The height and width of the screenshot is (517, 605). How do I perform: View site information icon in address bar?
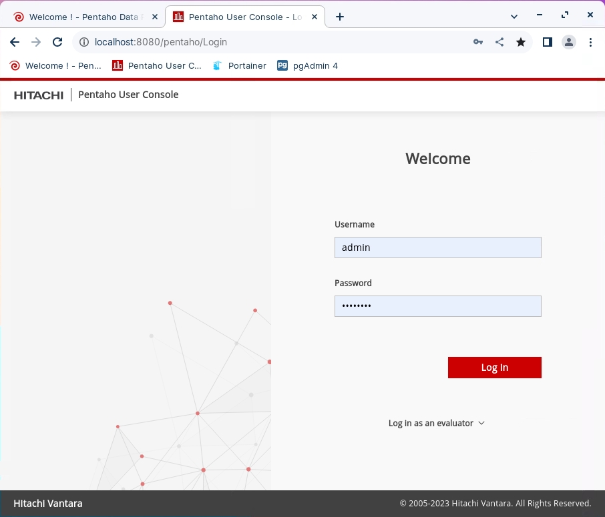point(84,42)
